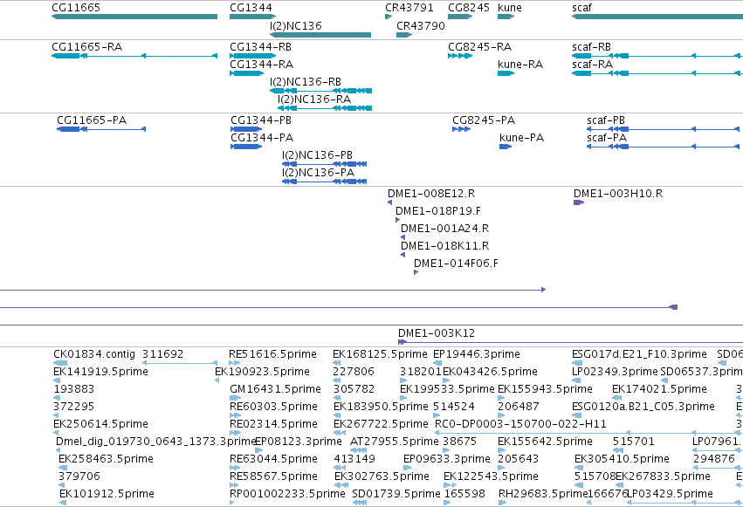Click the scaf gene label
Image resolution: width=743 pixels, height=507 pixels.
(x=581, y=8)
